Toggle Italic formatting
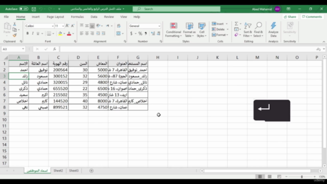The width and height of the screenshot is (327, 184). click(x=33, y=33)
